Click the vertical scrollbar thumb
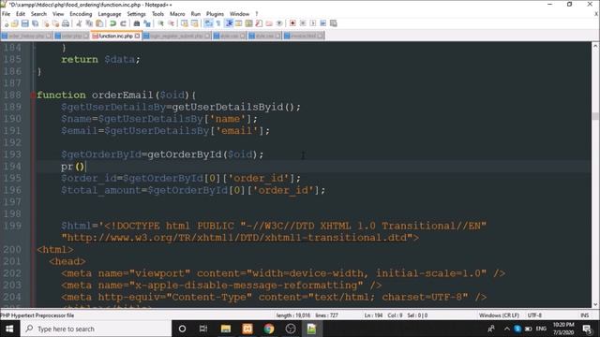The width and height of the screenshot is (600, 337). (x=595, y=116)
